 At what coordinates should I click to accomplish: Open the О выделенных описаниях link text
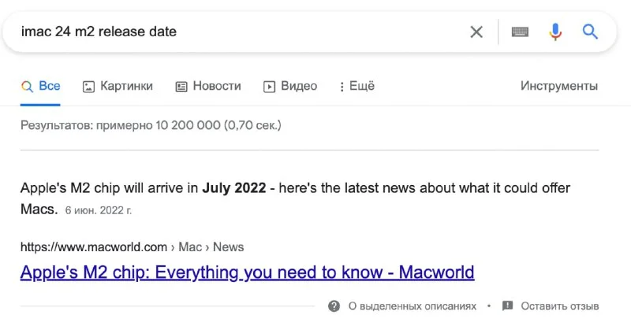pos(413,306)
